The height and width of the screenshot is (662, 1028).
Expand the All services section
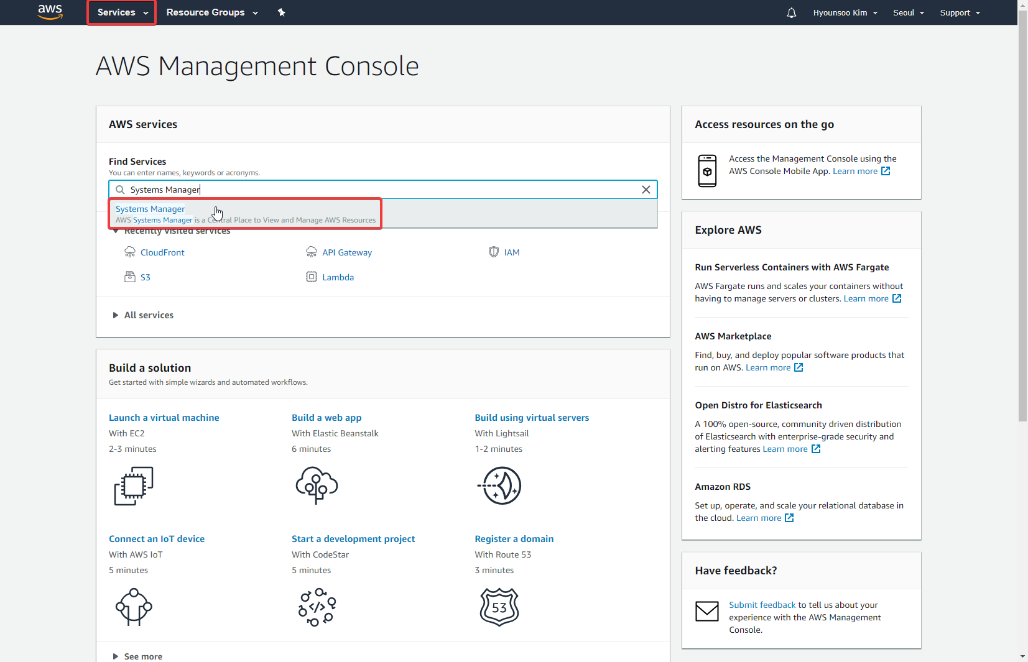143,315
